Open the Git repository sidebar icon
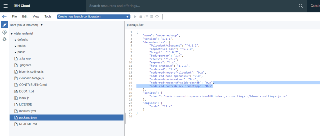The width and height of the screenshot is (320, 136). (4, 32)
